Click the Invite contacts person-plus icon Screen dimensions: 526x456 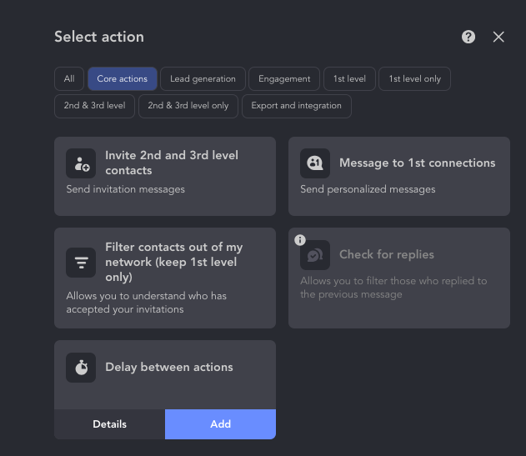coord(81,163)
